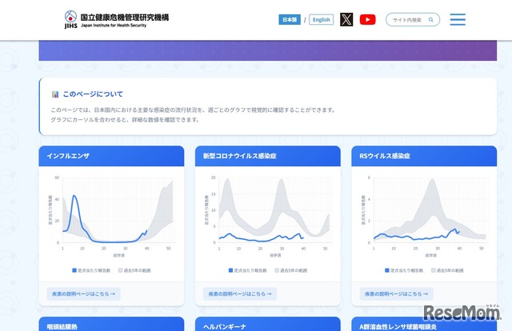Open the hamburger menu

(x=458, y=19)
